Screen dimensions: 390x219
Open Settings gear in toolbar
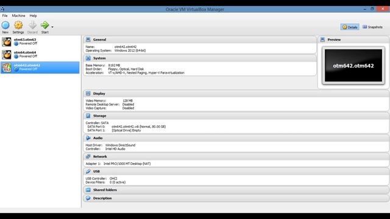(18, 25)
